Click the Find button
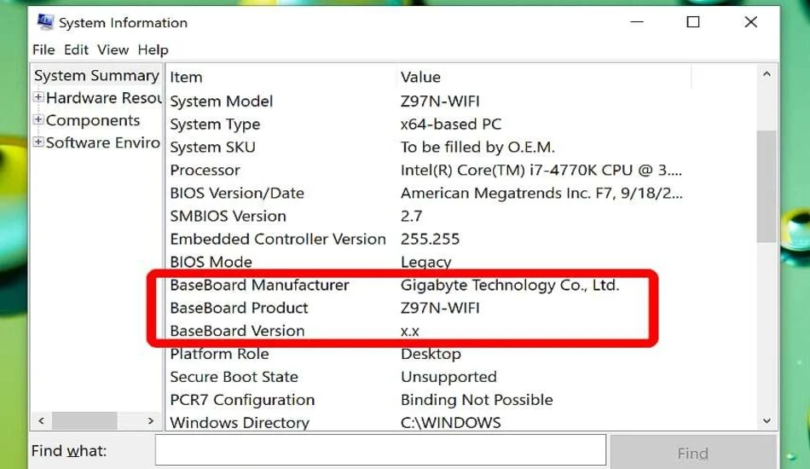 (x=692, y=453)
